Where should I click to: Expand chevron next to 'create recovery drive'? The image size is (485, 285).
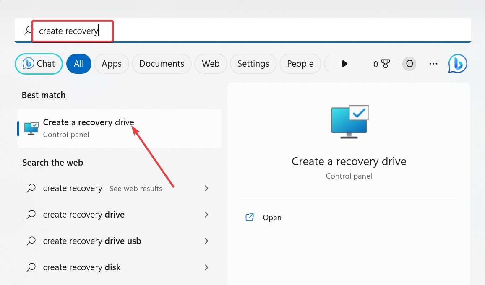pos(206,215)
